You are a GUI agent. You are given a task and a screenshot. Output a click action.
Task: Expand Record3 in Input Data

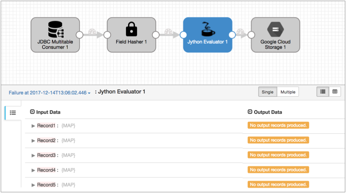point(33,156)
